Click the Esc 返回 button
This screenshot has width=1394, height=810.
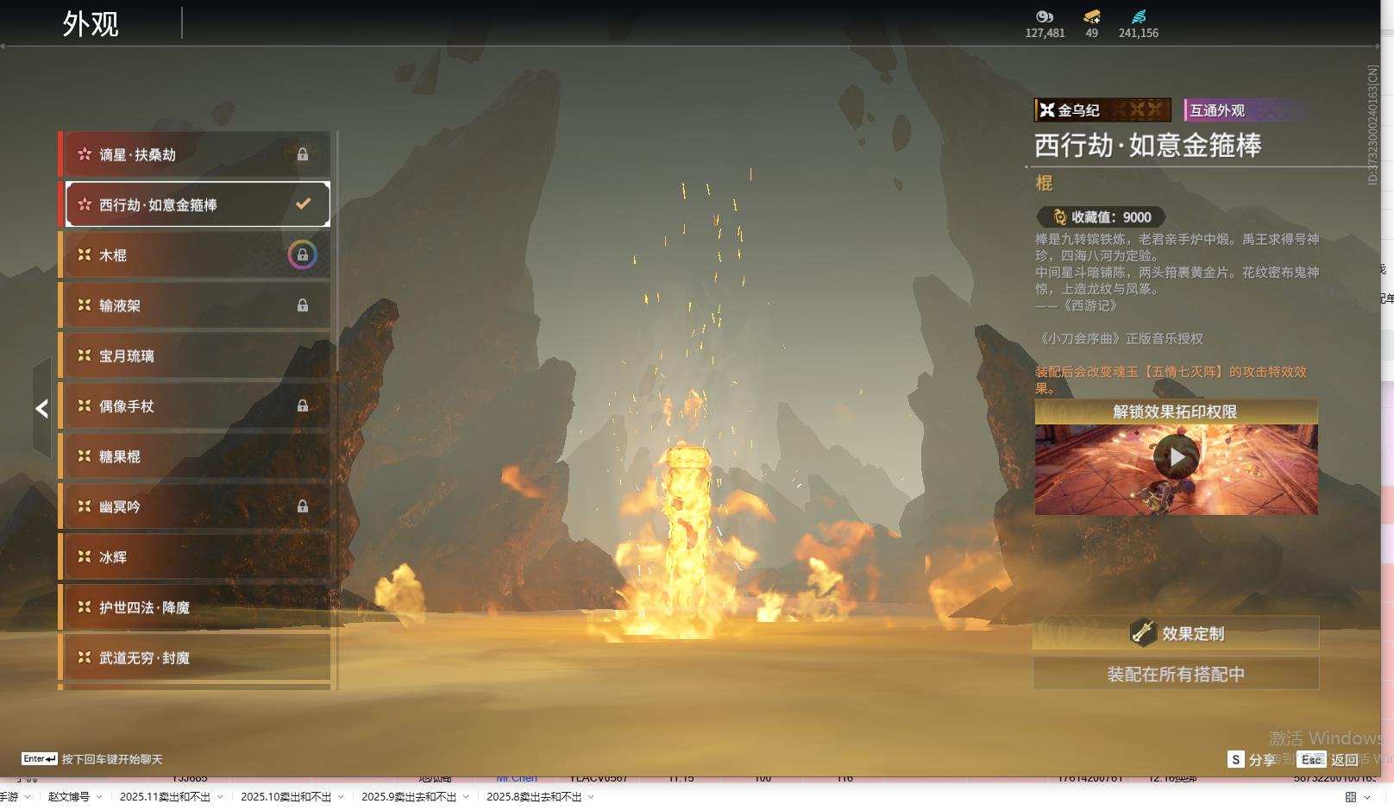point(1328,759)
